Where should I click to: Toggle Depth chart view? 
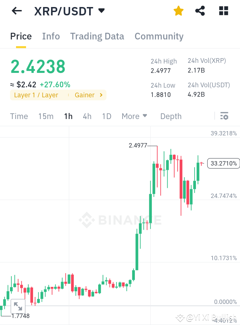pos(171,116)
